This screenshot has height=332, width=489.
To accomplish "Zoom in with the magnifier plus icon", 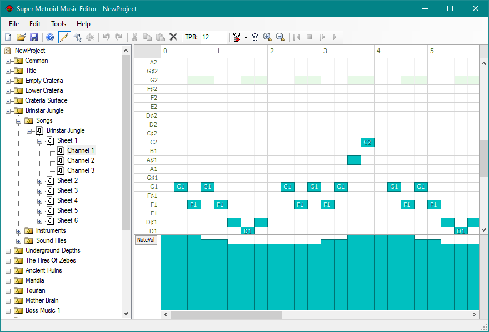I will pyautogui.click(x=267, y=37).
